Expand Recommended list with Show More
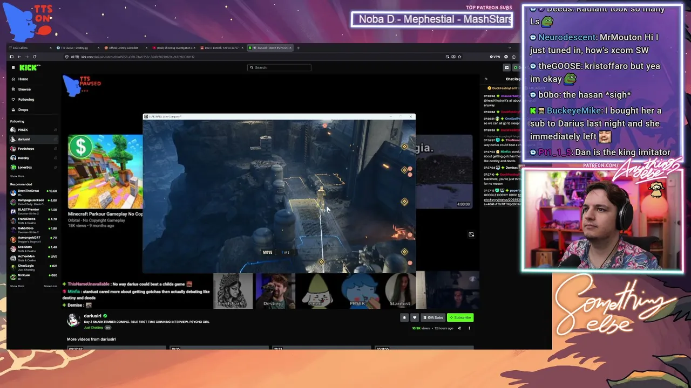 (x=17, y=286)
